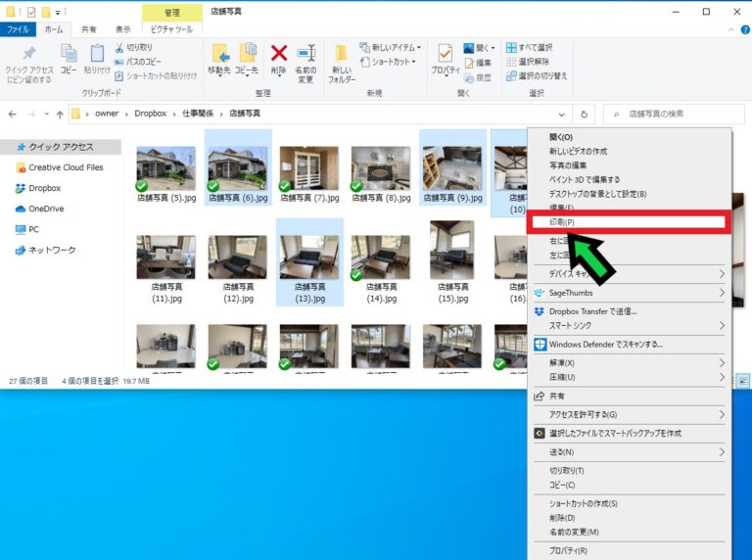Choose Open (O) in the context menu
This screenshot has width=752, height=560.
[629, 137]
